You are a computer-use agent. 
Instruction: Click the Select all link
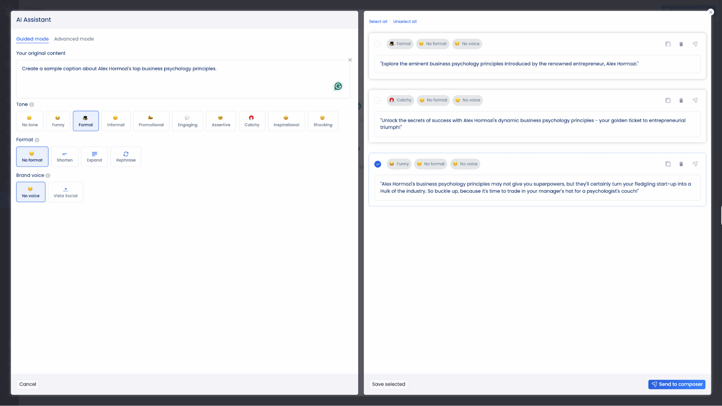pyautogui.click(x=378, y=21)
